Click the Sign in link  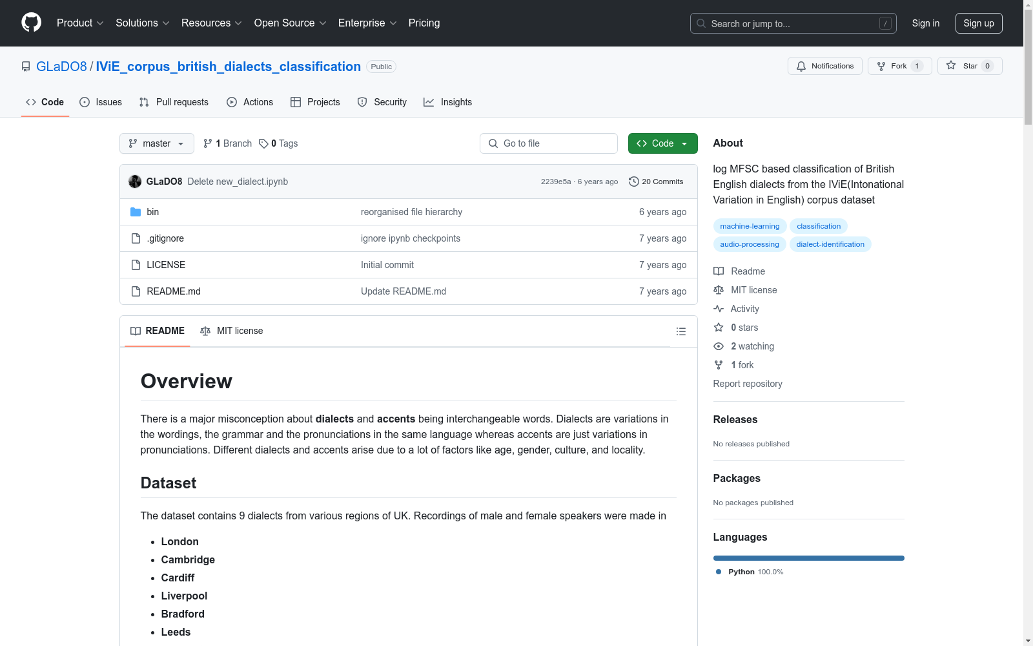[926, 23]
